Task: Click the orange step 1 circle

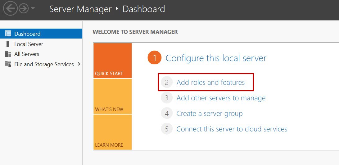Action: (155, 58)
